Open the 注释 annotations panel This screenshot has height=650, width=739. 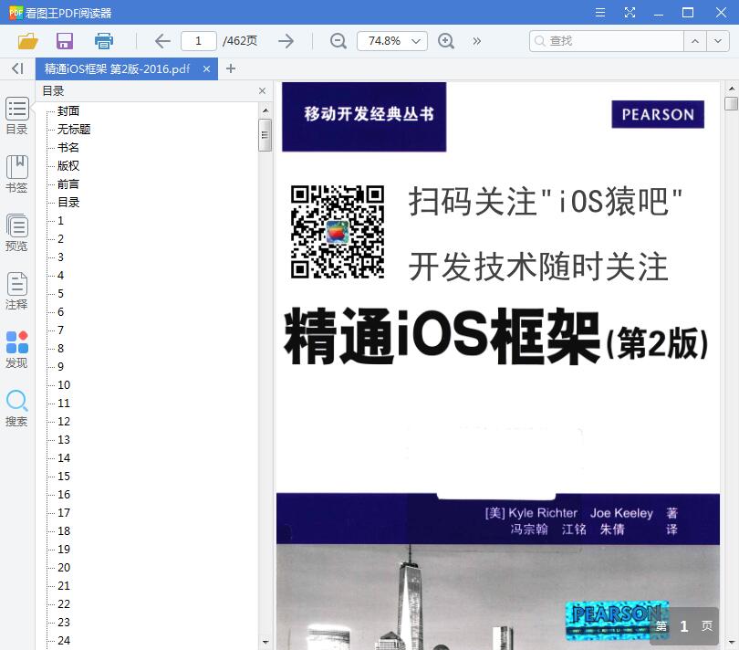point(17,291)
